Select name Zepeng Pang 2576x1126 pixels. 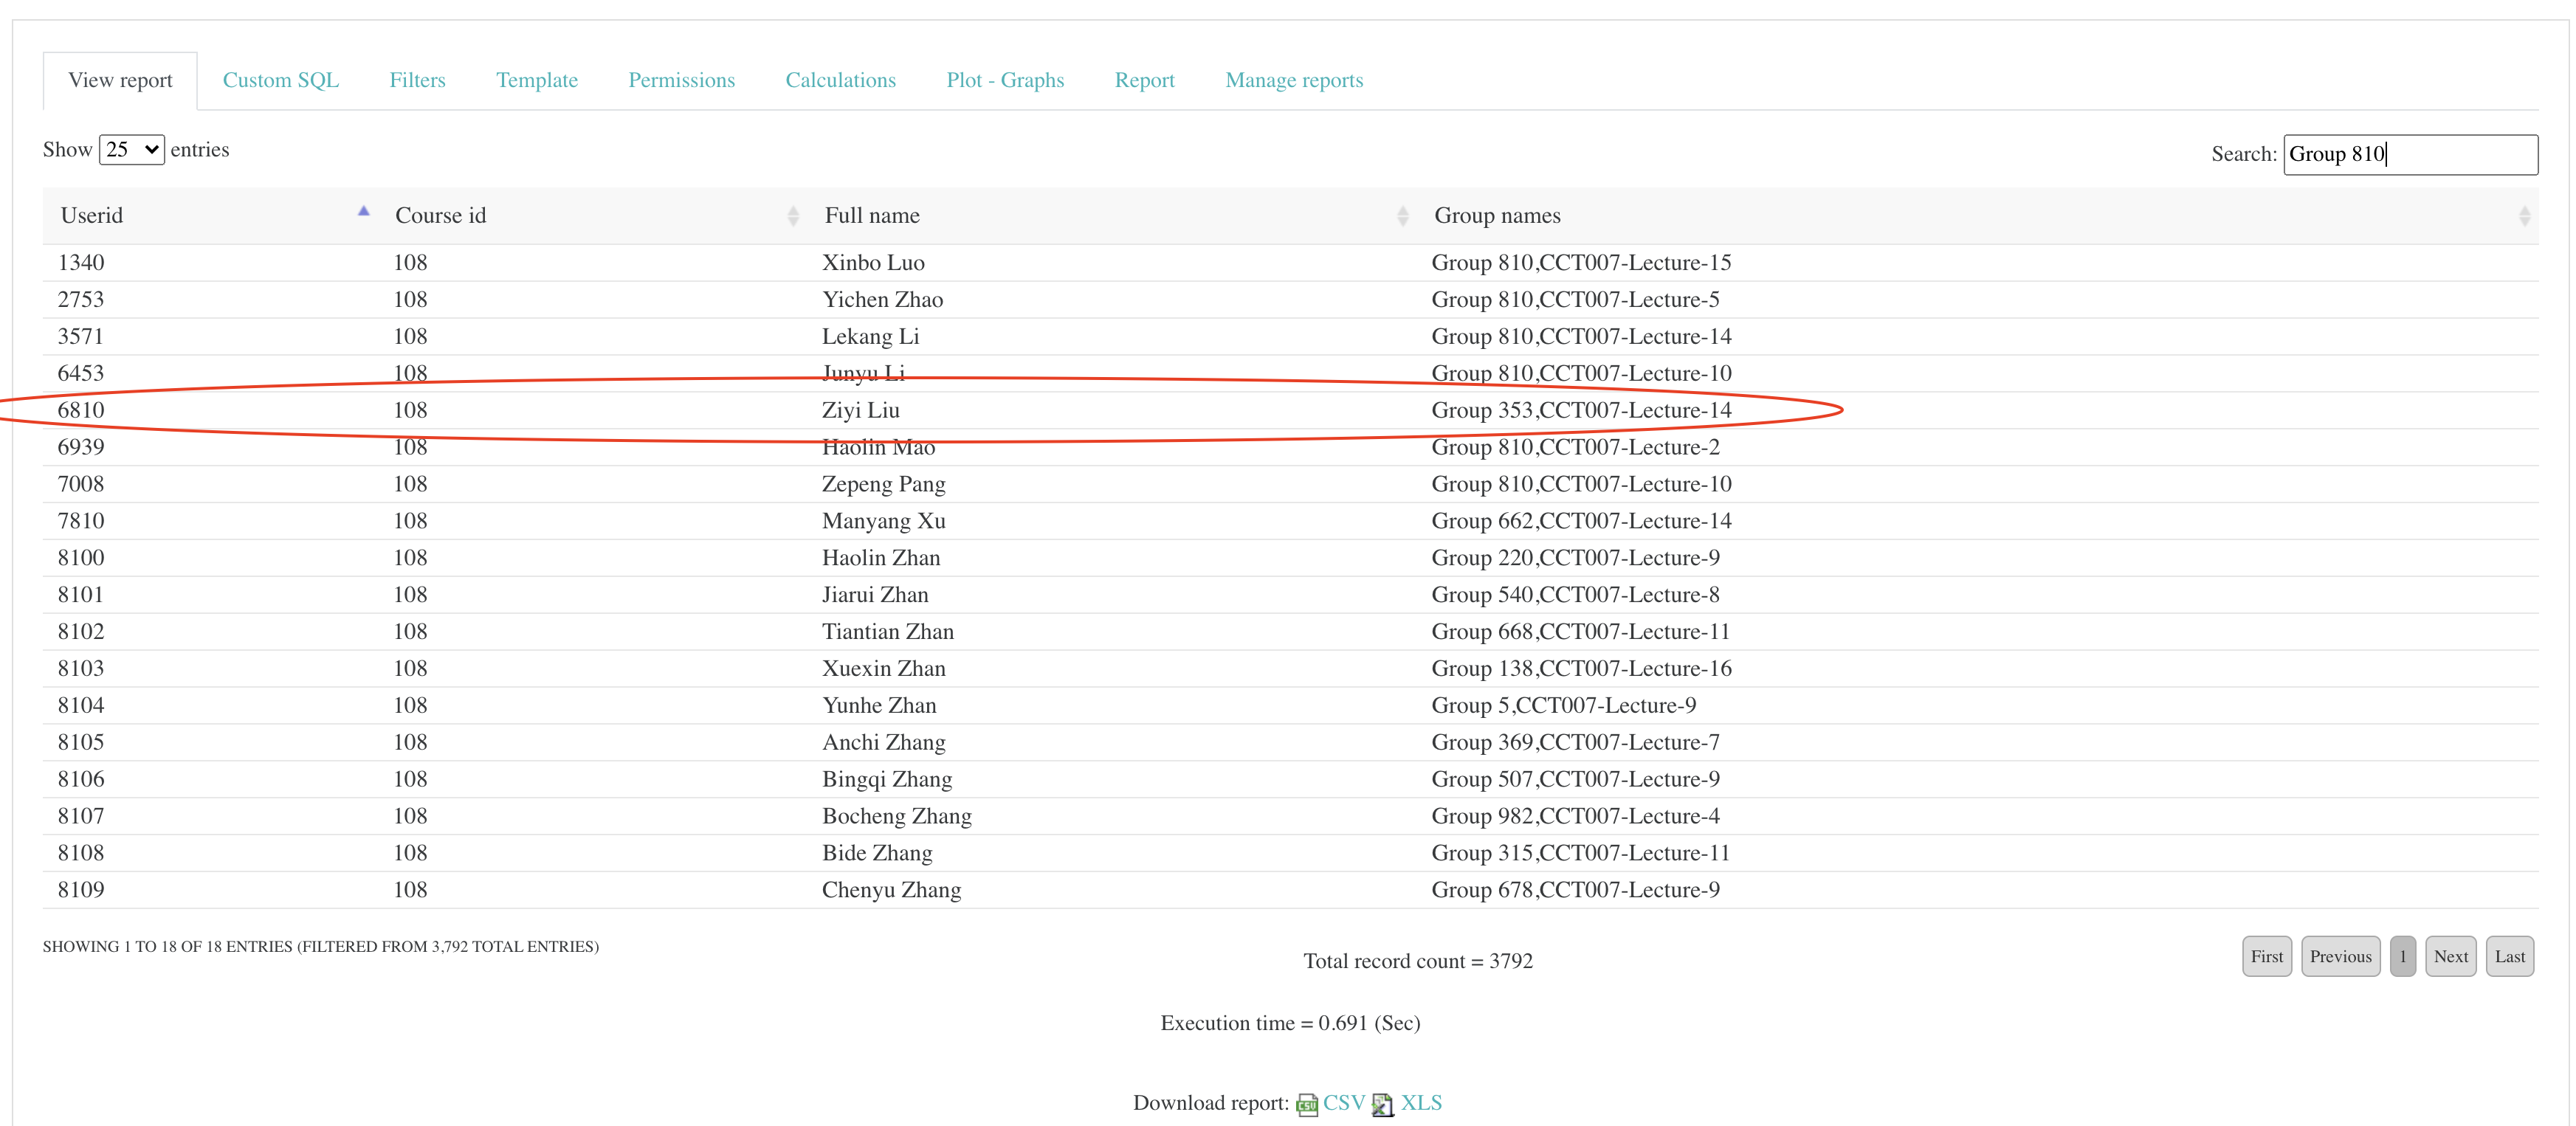[x=883, y=485]
